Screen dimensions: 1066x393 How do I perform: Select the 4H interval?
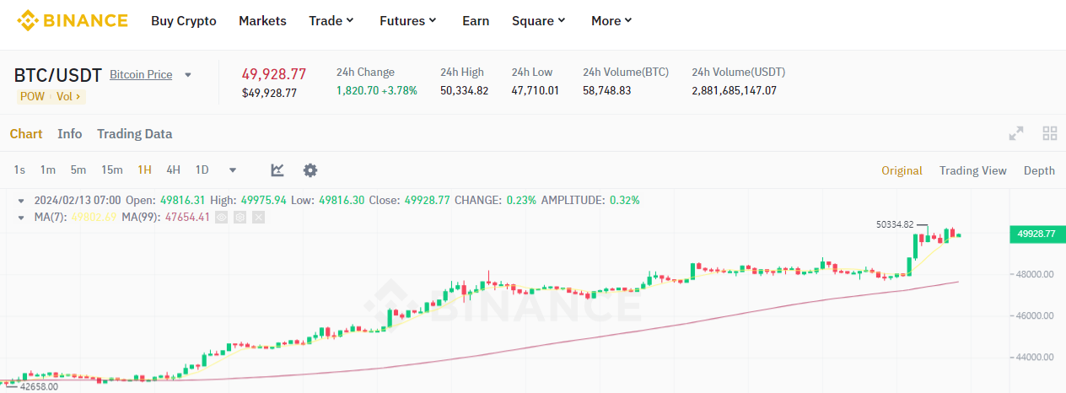173,170
